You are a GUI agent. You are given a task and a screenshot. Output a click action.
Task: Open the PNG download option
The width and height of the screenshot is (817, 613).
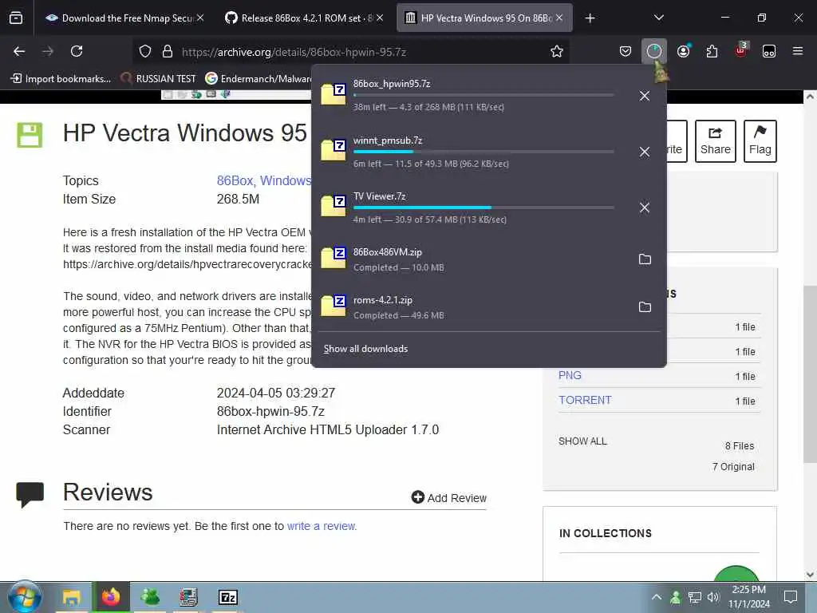570,375
